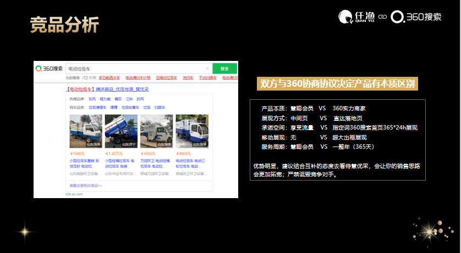Click the ¥4500元 price text
This screenshot has width=461, height=253.
click(x=148, y=154)
